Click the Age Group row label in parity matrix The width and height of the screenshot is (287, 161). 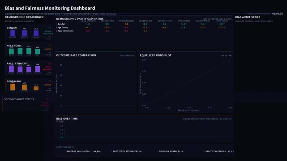[x=63, y=28]
